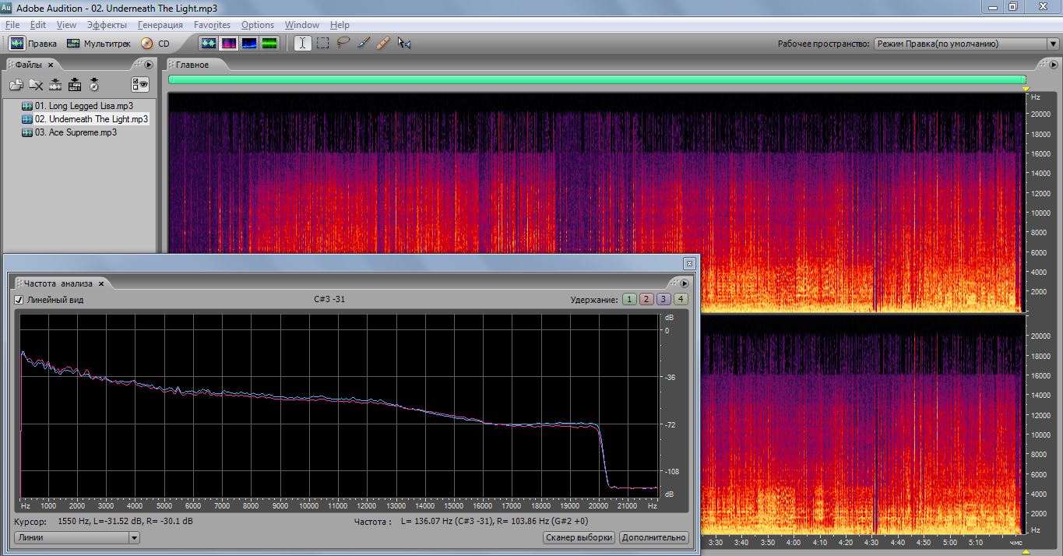Screen dimensions: 1063x556
Task: Click the green navigation bar above spectrogram
Action: pyautogui.click(x=597, y=79)
